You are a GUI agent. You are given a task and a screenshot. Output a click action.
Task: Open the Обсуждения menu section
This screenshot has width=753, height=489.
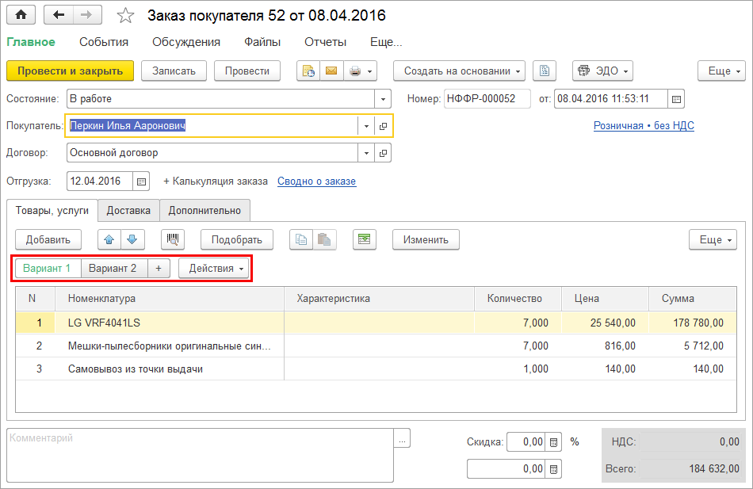(x=186, y=42)
